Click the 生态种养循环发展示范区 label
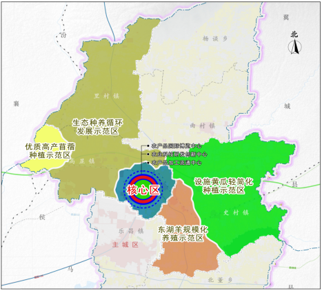The height and width of the screenshot is (291, 322). point(98,127)
